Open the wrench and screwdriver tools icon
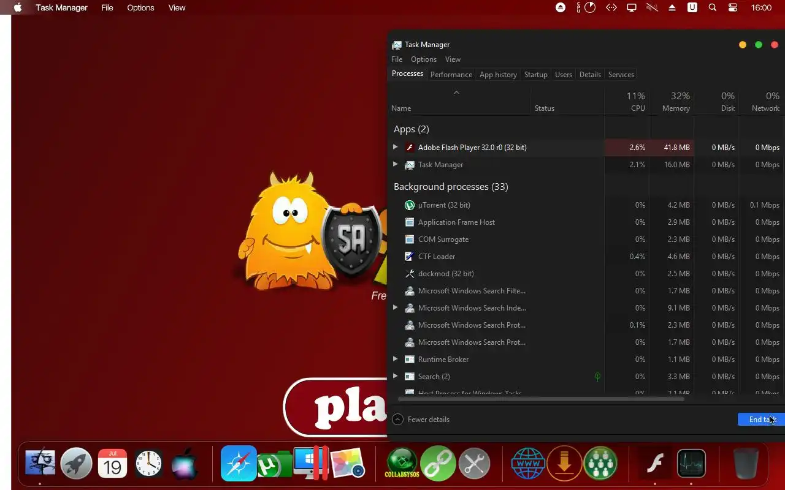 (x=474, y=463)
